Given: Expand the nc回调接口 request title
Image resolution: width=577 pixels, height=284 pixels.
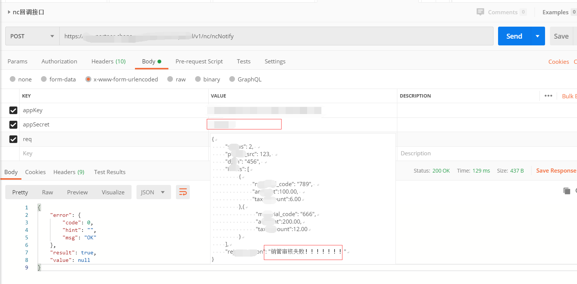Looking at the screenshot, I should pyautogui.click(x=26, y=12).
